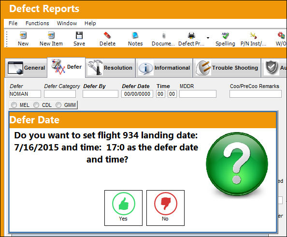
Task: Click the MDDR input field
Action: coord(198,94)
